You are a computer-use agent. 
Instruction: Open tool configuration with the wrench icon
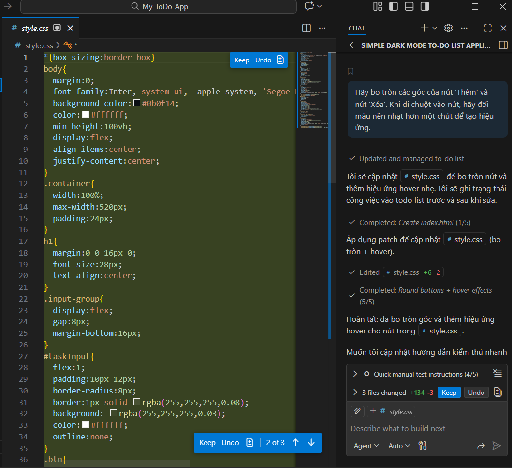422,445
